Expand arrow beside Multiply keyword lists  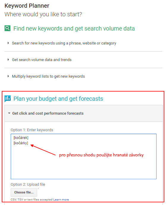coord(8,76)
